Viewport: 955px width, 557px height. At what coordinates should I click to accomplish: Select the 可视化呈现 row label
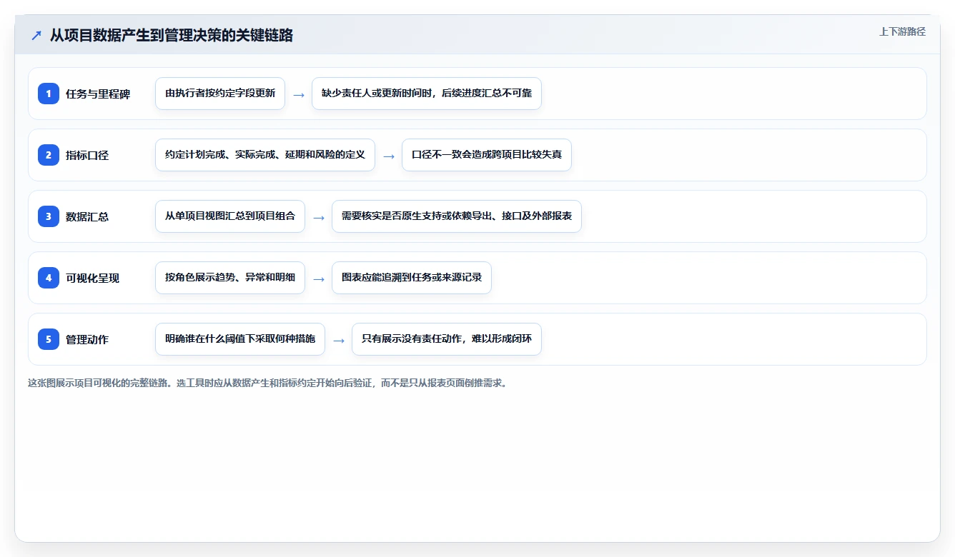[93, 278]
